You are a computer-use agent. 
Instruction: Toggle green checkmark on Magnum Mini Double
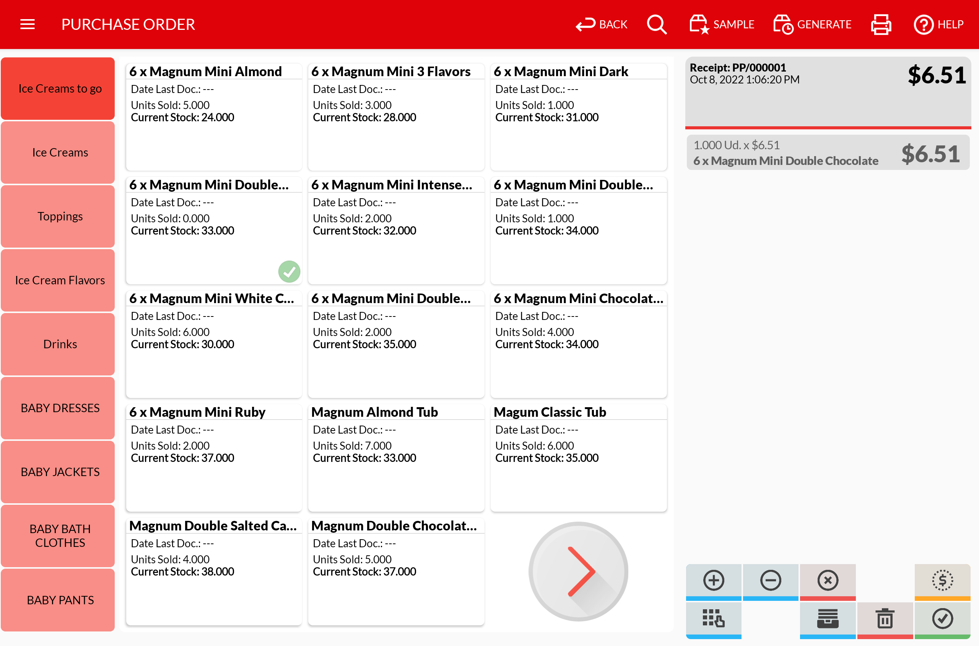click(x=289, y=271)
